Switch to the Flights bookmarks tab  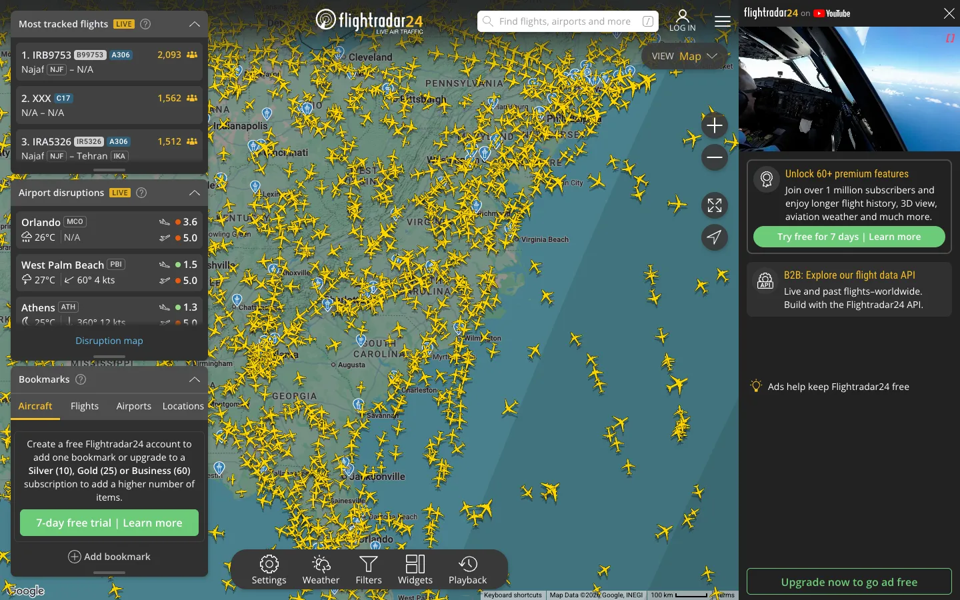[x=85, y=406]
